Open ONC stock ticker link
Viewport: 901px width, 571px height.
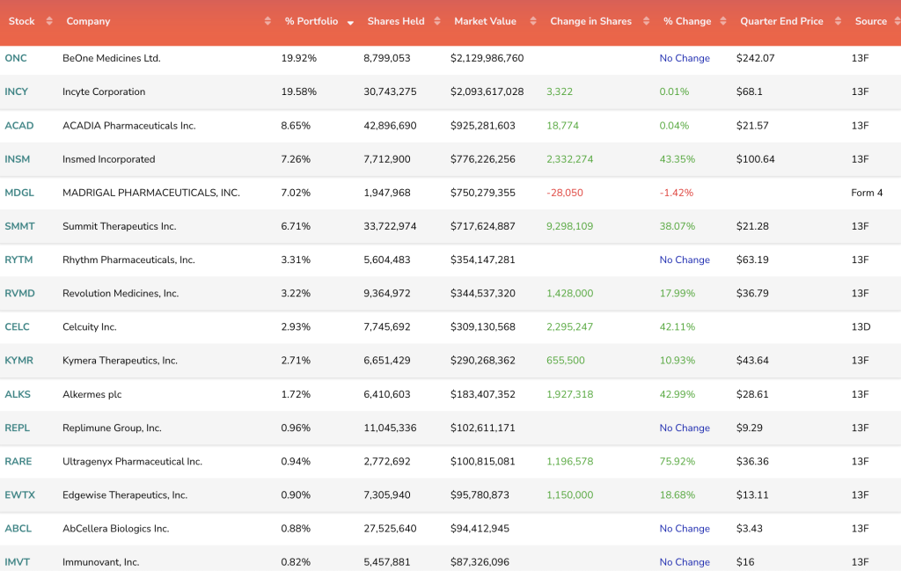coord(16,58)
